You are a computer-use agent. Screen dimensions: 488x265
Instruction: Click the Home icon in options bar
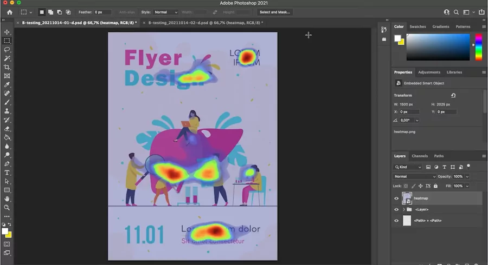(x=9, y=12)
